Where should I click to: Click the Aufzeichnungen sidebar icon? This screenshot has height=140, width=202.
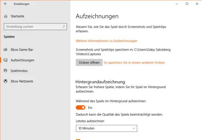pyautogui.click(x=5, y=60)
